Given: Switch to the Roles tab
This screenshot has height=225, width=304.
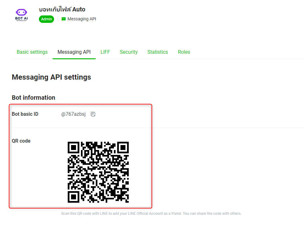Looking at the screenshot, I should [x=184, y=52].
